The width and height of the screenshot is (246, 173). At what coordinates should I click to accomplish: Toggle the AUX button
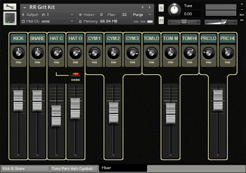tap(242, 15)
